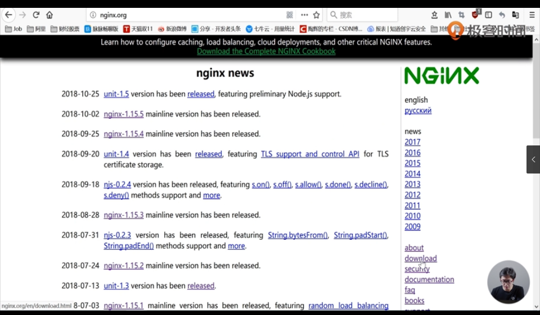
Task: Open String.bytesFrom() link
Action: 298,235
